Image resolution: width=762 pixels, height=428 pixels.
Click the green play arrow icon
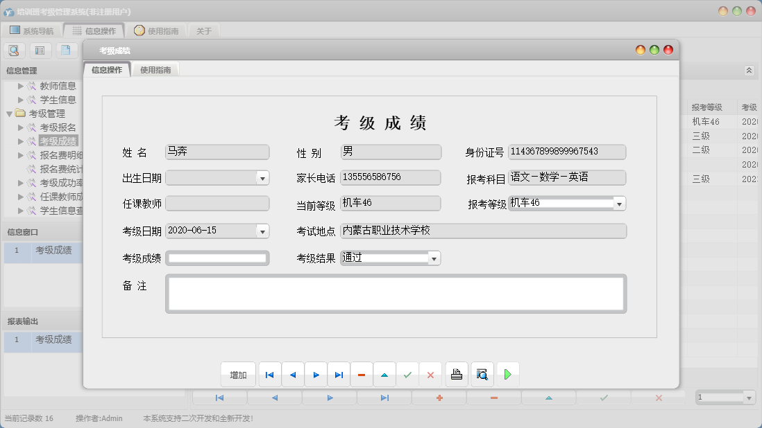tap(508, 375)
